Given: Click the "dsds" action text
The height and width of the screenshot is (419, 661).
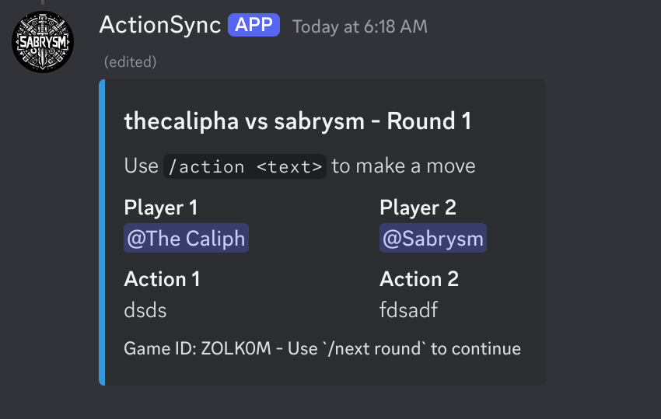Looking at the screenshot, I should click(x=145, y=311).
